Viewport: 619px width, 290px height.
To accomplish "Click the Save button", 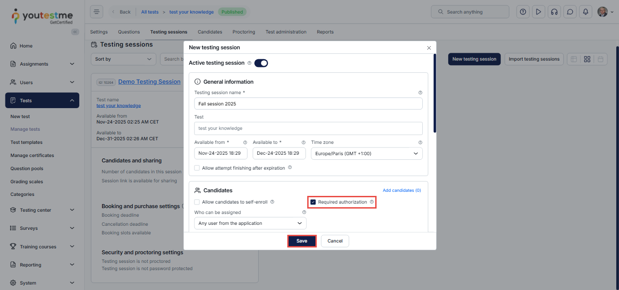I will tap(302, 241).
